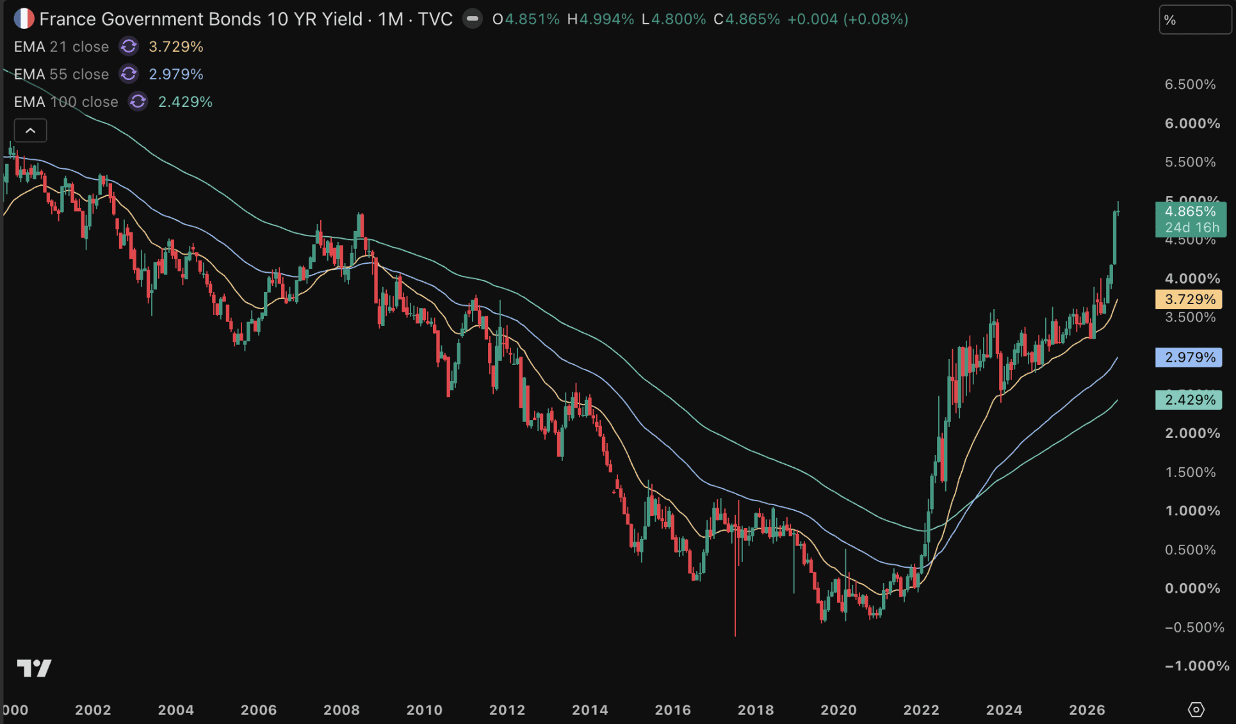Click the 3.729% EMA 21 price tag
The image size is (1236, 724).
click(1189, 300)
